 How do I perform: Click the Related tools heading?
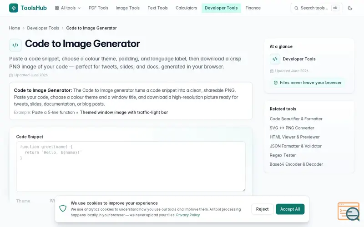coord(283,109)
